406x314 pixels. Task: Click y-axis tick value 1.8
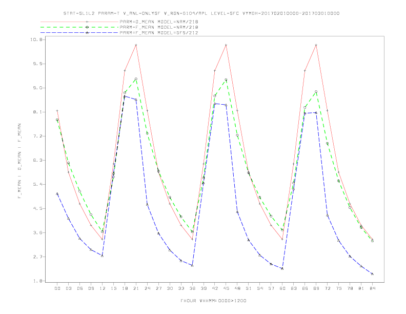(37, 281)
